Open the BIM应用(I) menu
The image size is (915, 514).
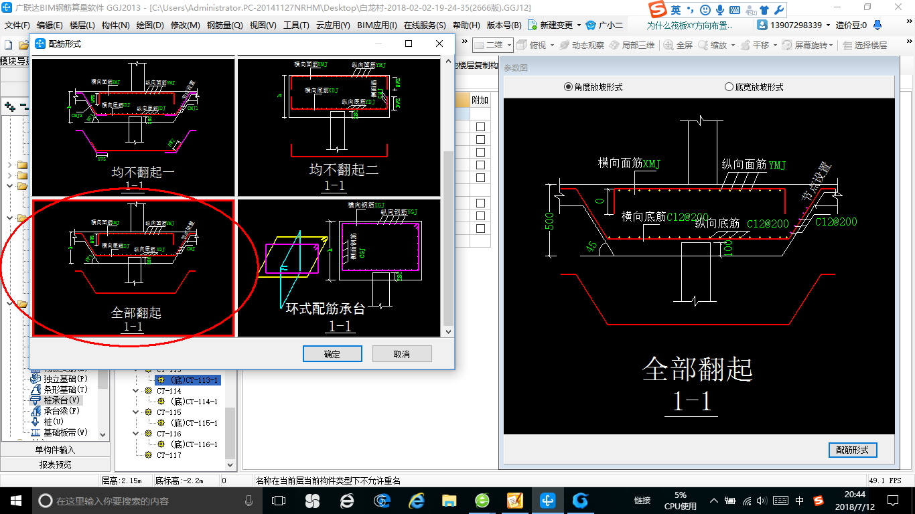point(377,25)
